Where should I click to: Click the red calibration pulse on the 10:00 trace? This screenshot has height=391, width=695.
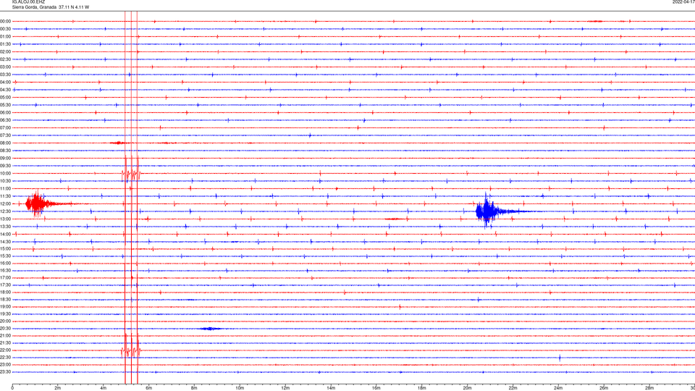[x=131, y=172]
